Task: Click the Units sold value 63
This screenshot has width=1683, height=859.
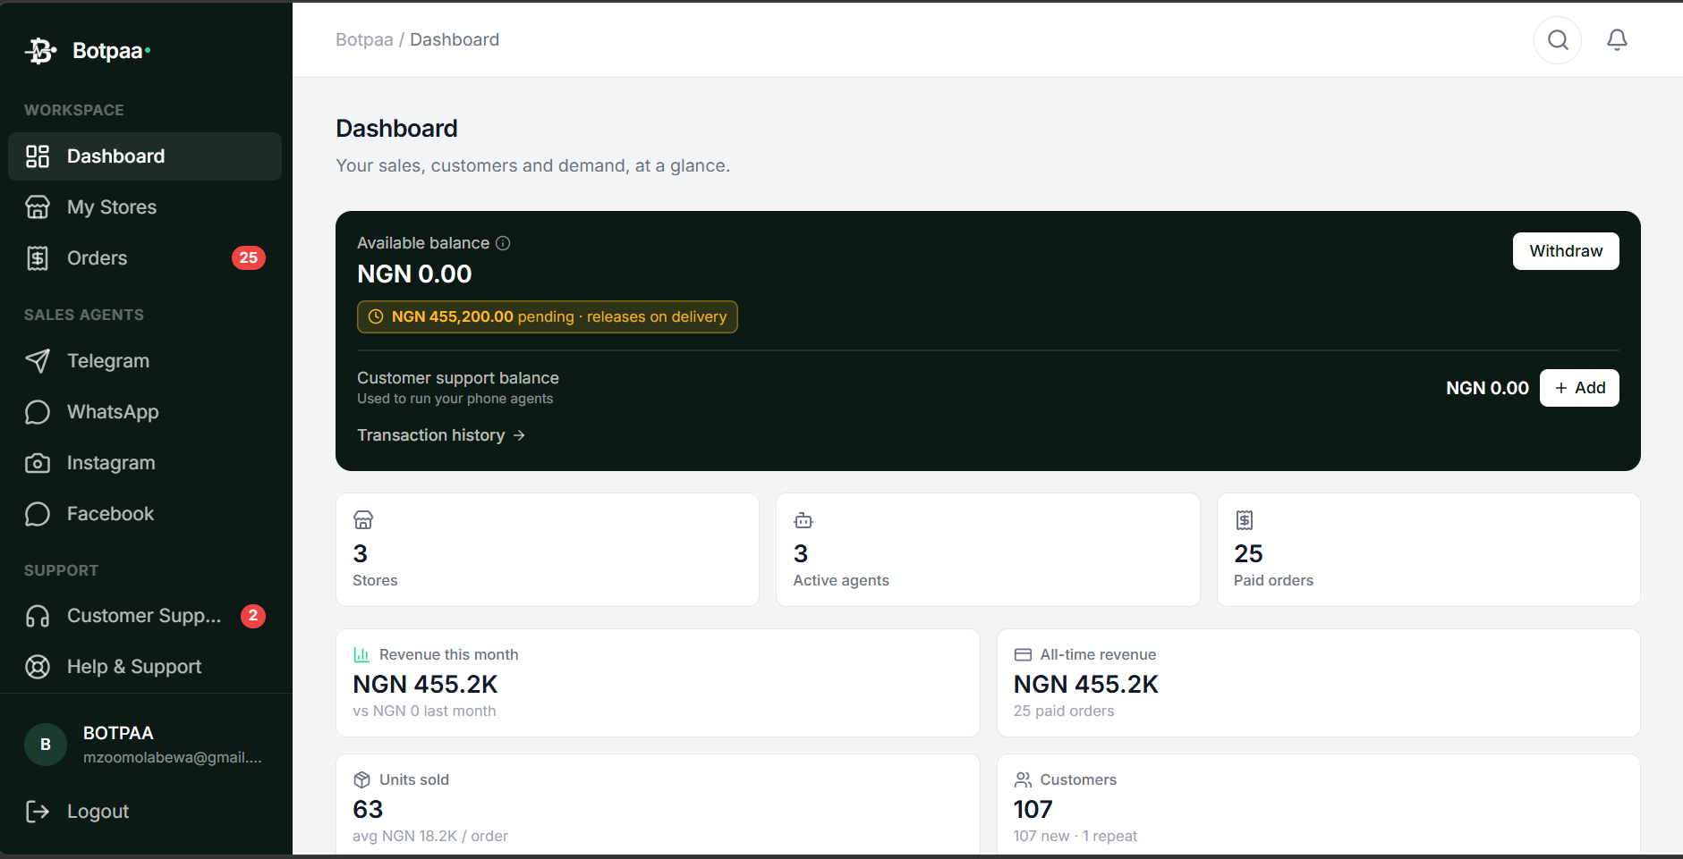Action: [x=368, y=810]
